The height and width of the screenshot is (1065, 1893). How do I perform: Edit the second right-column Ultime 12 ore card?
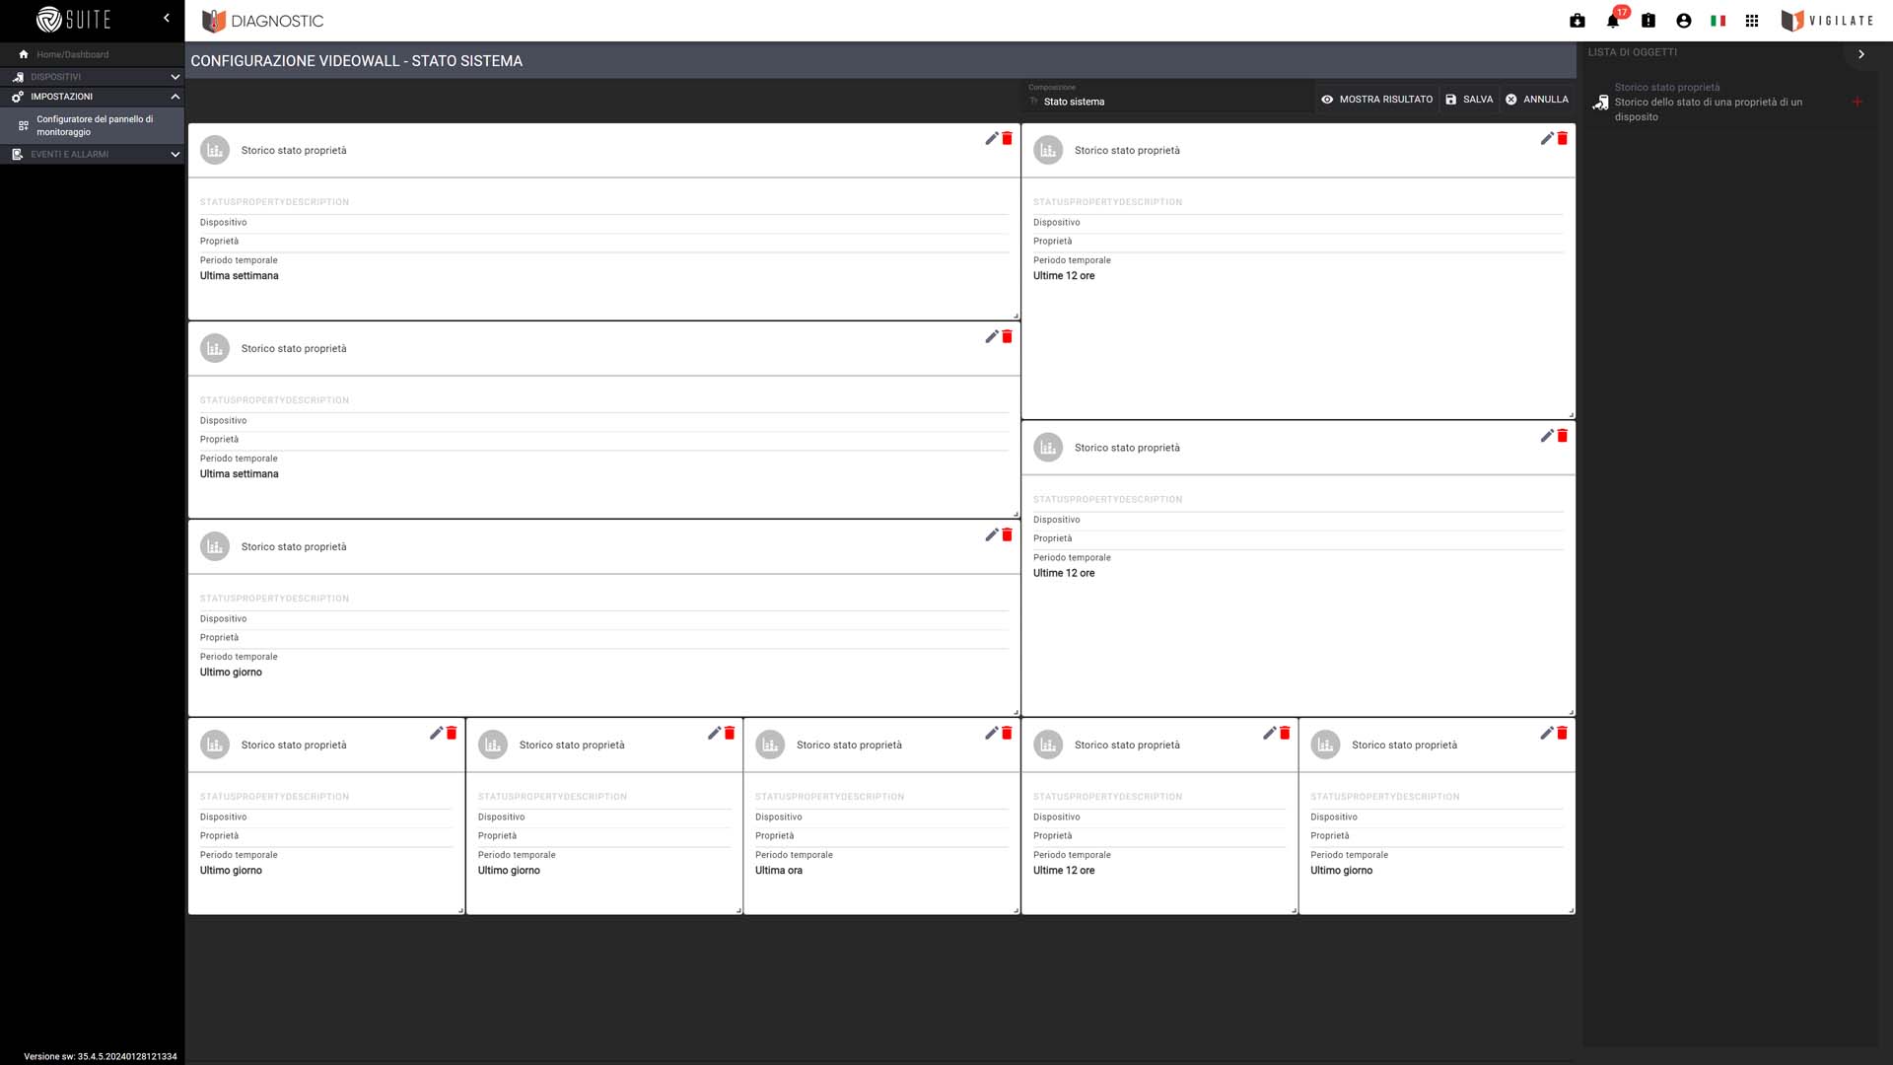[1547, 436]
